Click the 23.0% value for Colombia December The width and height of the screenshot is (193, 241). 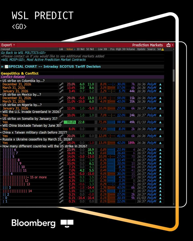[x=71, y=84]
